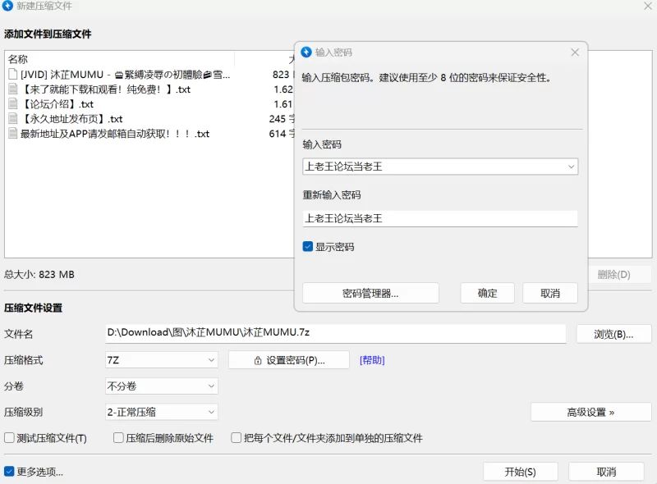Open 密码管理器

coord(370,293)
